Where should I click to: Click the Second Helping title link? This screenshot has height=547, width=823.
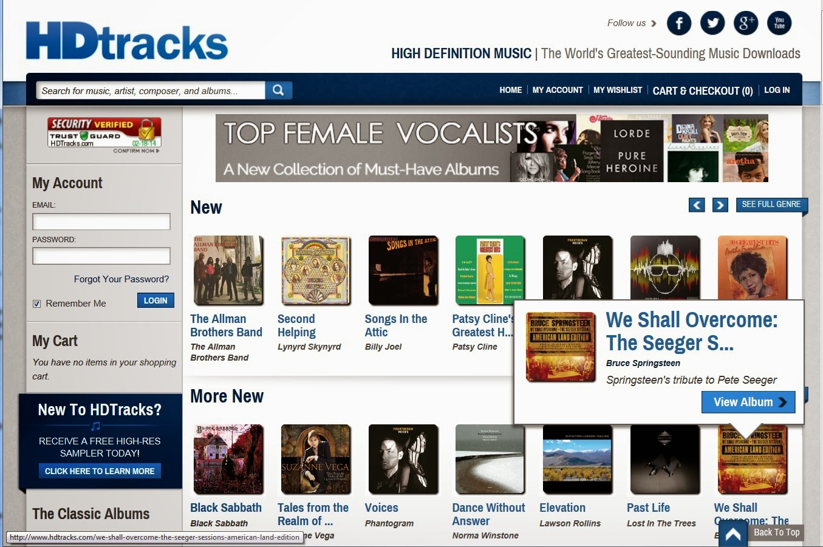(x=297, y=325)
